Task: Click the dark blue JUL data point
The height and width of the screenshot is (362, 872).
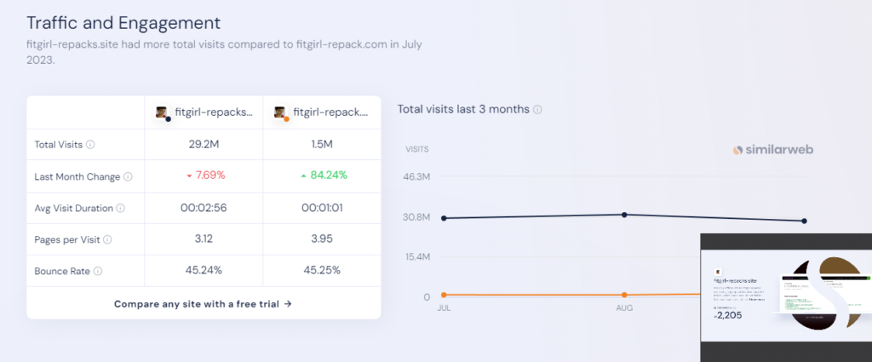Action: (443, 218)
